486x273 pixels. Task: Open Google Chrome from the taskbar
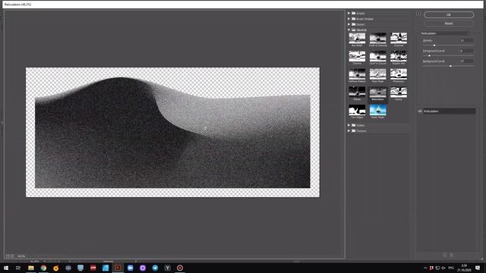click(x=43, y=268)
